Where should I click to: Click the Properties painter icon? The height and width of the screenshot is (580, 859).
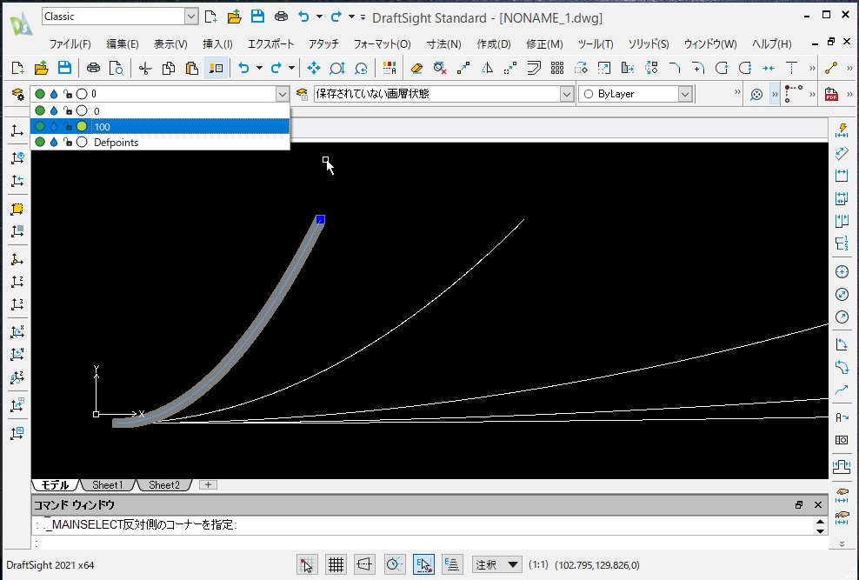[216, 68]
